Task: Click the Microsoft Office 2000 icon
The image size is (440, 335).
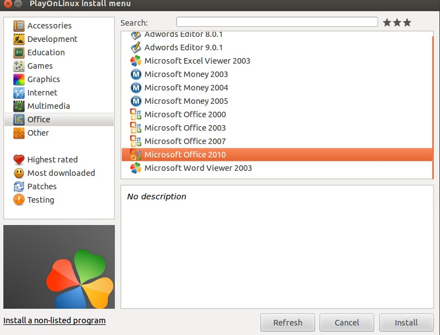Action: coord(136,114)
